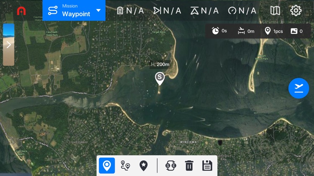Swap start and end points icon
The height and width of the screenshot is (176, 314).
click(x=171, y=166)
